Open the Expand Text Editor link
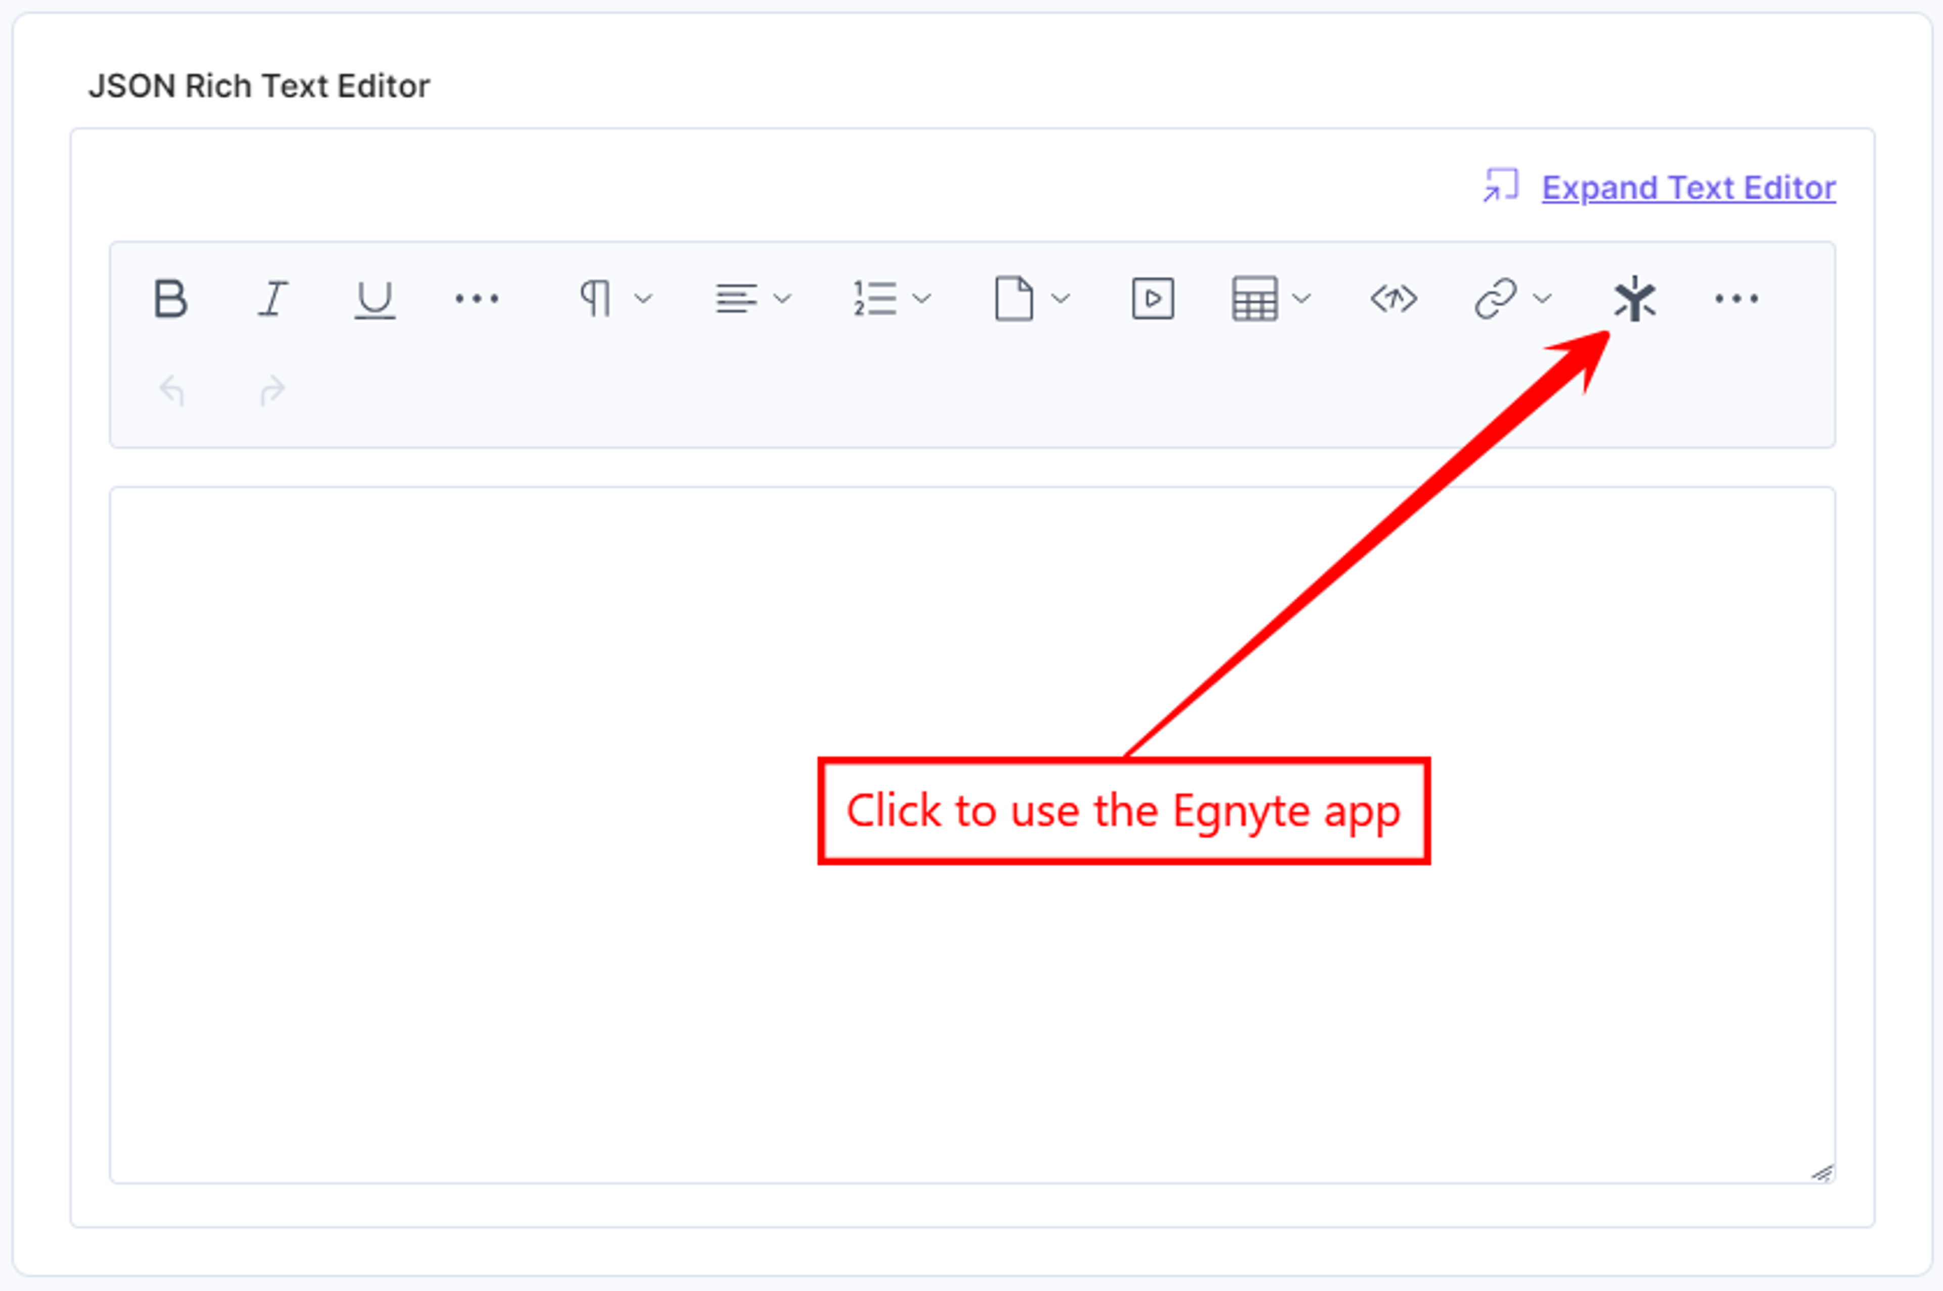This screenshot has width=1943, height=1291. [1688, 188]
